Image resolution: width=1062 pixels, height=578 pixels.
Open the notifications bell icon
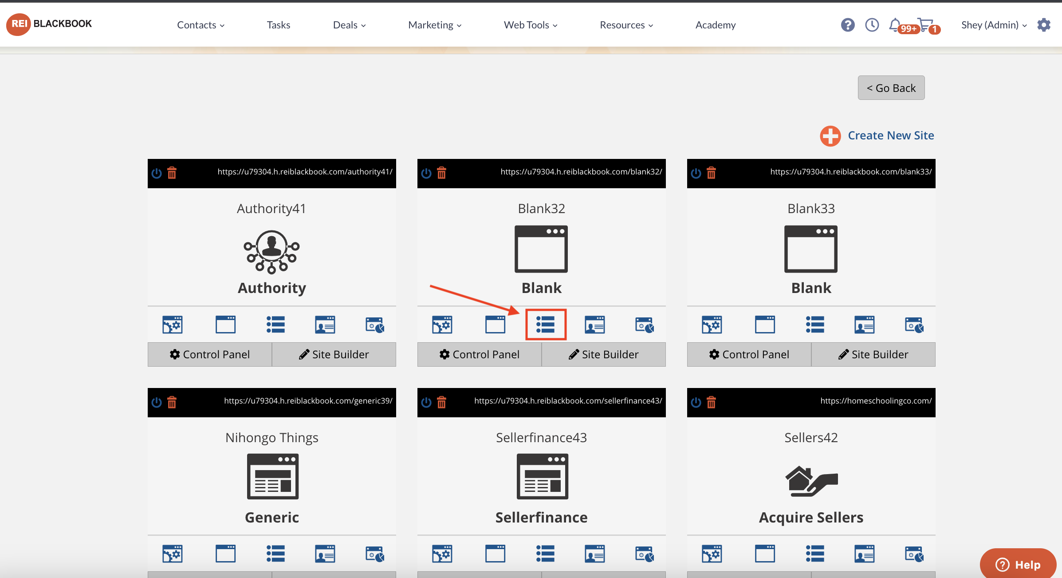click(x=895, y=24)
